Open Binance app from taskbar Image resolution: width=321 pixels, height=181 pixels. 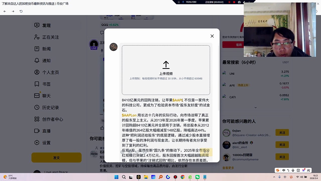[138, 177]
